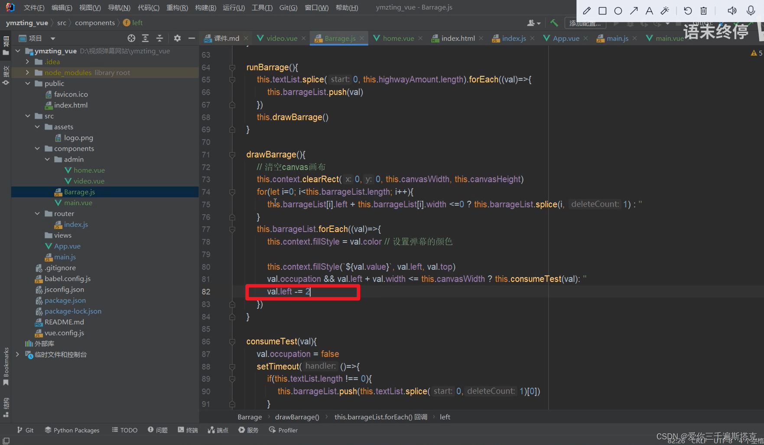Expand all items in project tree
Viewport: 764px width, 445px height.
coord(145,38)
